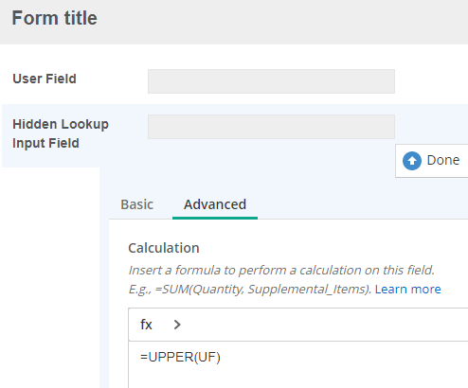Image resolution: width=468 pixels, height=388 pixels.
Task: Focus the Hidden Lookup Input Field box
Action: pyautogui.click(x=271, y=127)
